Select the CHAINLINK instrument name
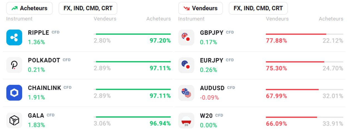This screenshot has width=356, height=134. 44,88
